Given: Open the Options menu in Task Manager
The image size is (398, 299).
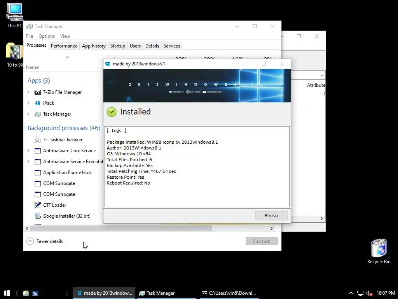Looking at the screenshot, I should click(47, 36).
